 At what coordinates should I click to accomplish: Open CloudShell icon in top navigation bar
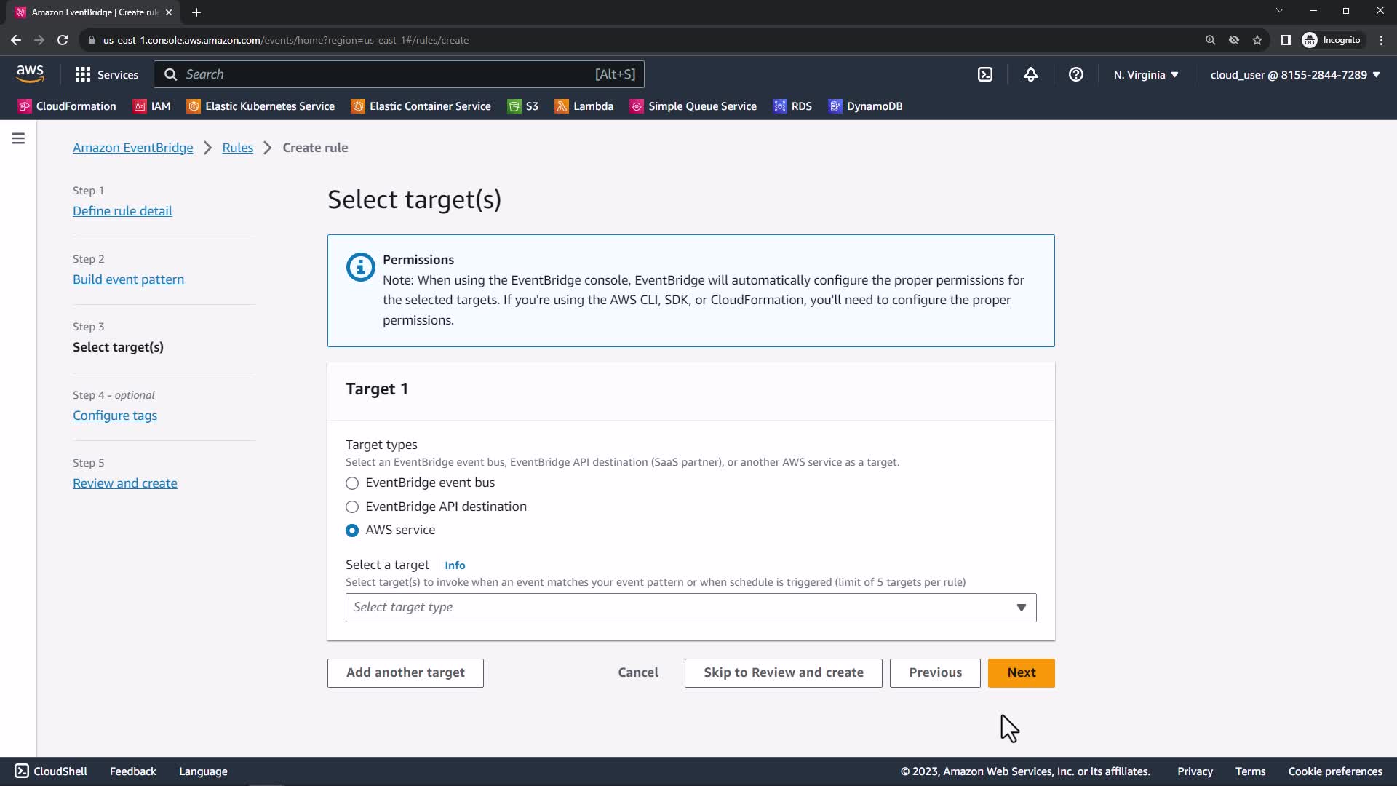click(984, 74)
